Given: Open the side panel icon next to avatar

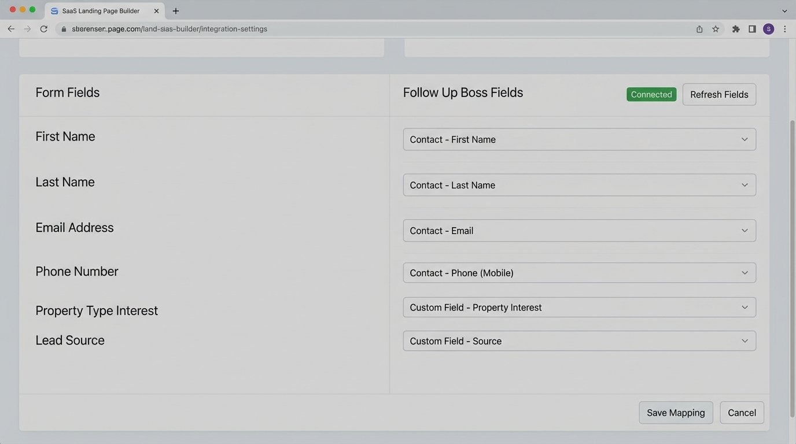Looking at the screenshot, I should coord(752,28).
